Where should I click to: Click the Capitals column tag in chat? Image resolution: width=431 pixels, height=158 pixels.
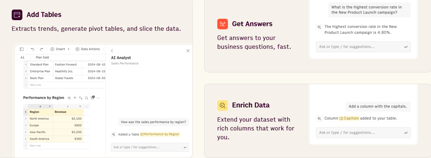pyautogui.click(x=349, y=118)
